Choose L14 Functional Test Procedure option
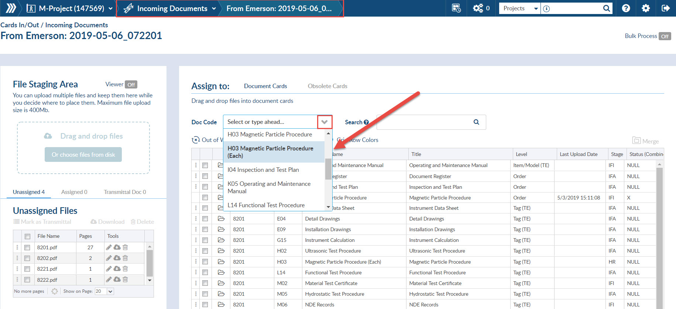 pyautogui.click(x=274, y=205)
